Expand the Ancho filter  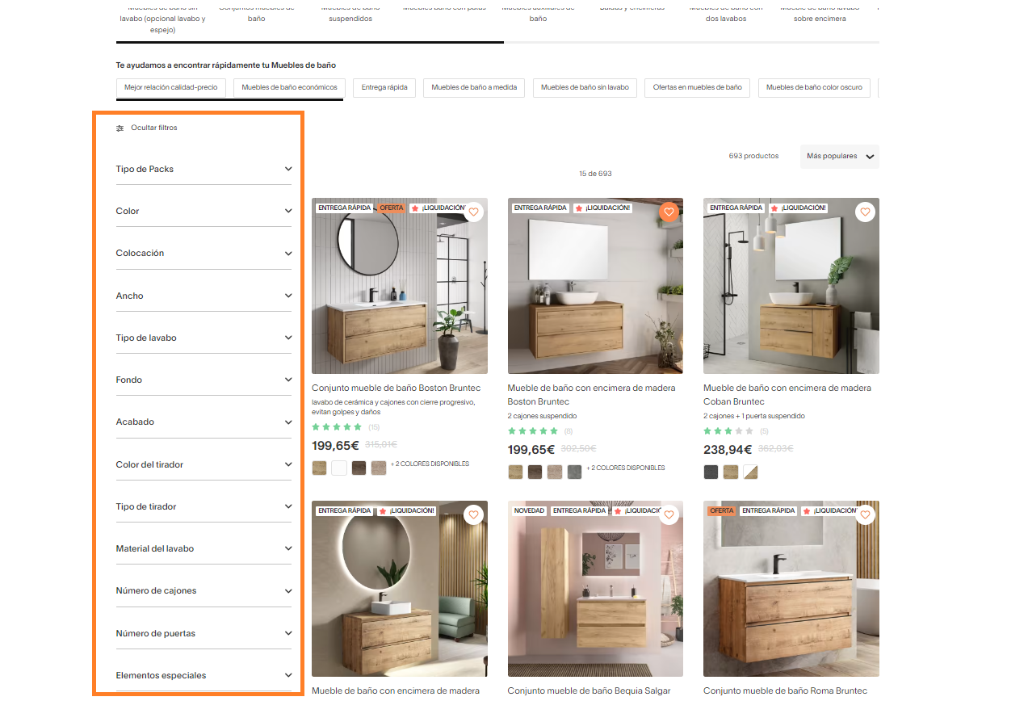point(204,296)
